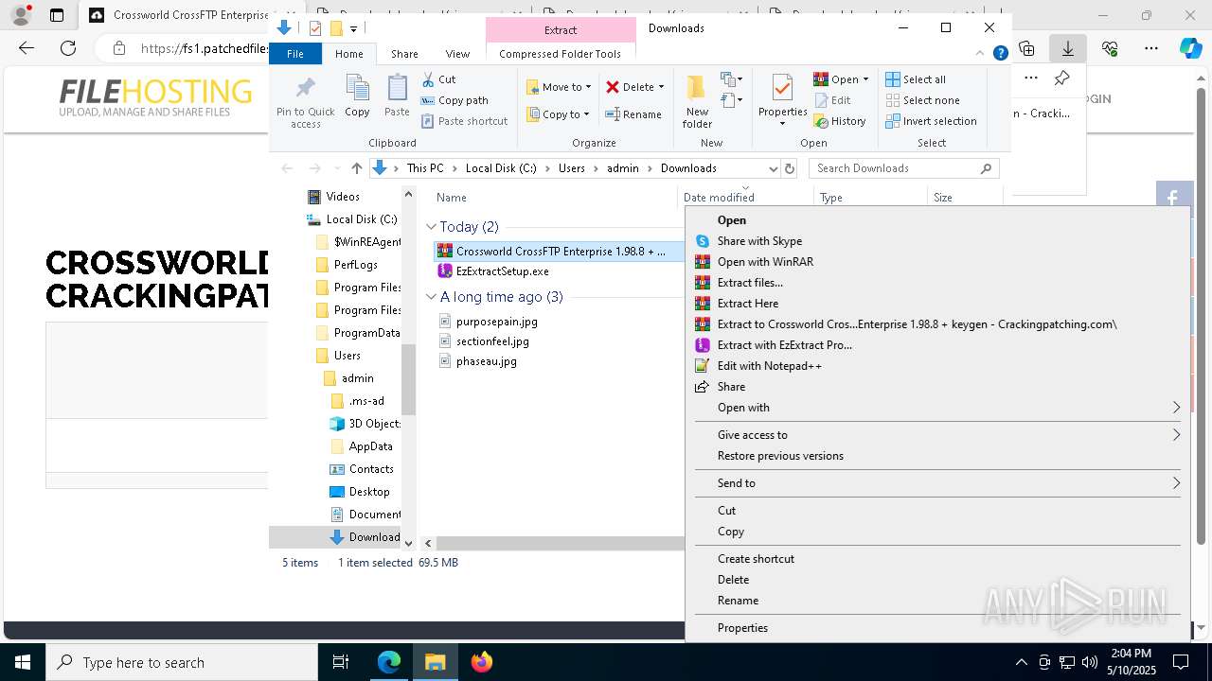Collapse the ribbon with chevron
The image size is (1212, 681).
(981, 54)
